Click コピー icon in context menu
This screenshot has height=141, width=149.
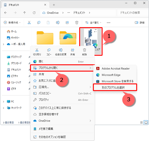click(x=49, y=50)
